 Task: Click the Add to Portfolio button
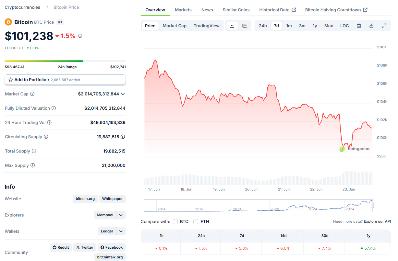point(65,80)
